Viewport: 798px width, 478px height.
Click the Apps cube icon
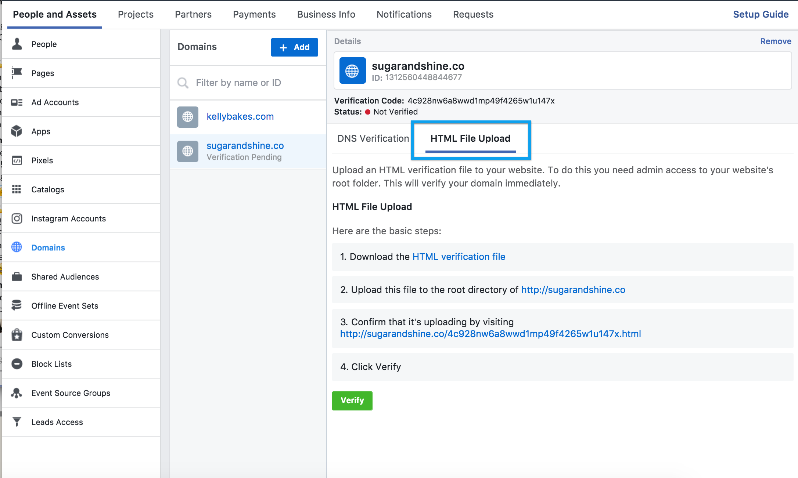pyautogui.click(x=17, y=131)
